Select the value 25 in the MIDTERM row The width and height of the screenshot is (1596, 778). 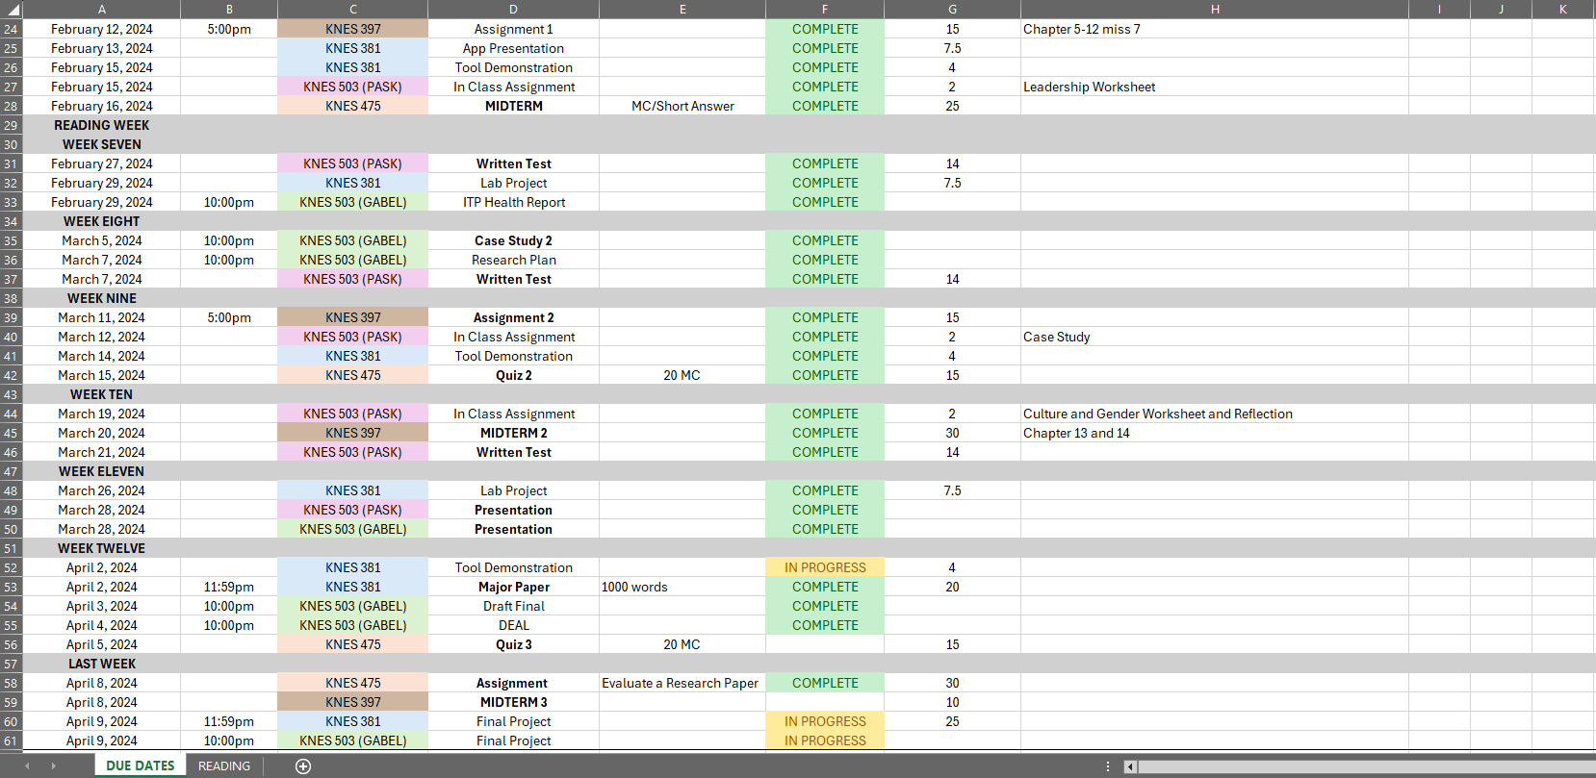pos(952,106)
